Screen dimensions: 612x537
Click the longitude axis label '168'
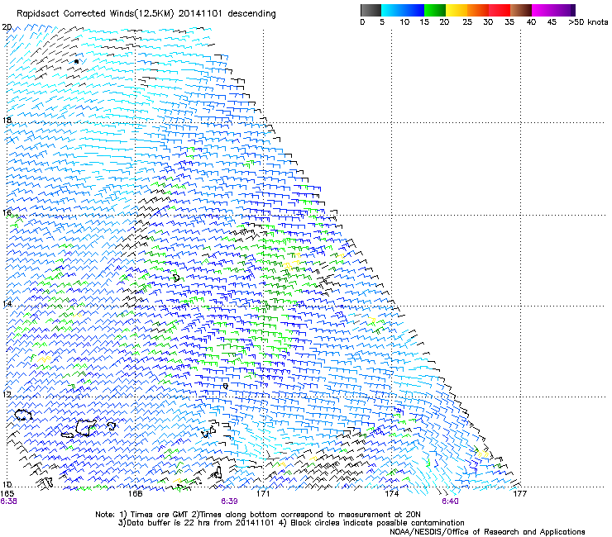[x=135, y=494]
